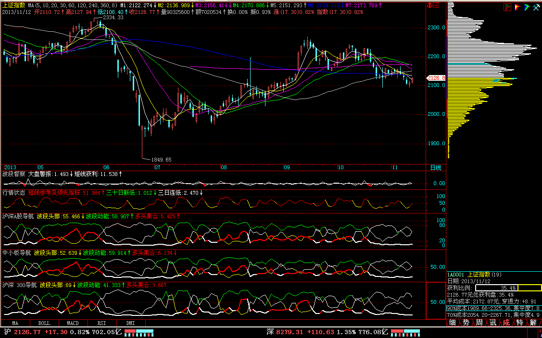Click the 日期:2013/11/12 date line
The height and width of the screenshot is (338, 542).
point(469,281)
